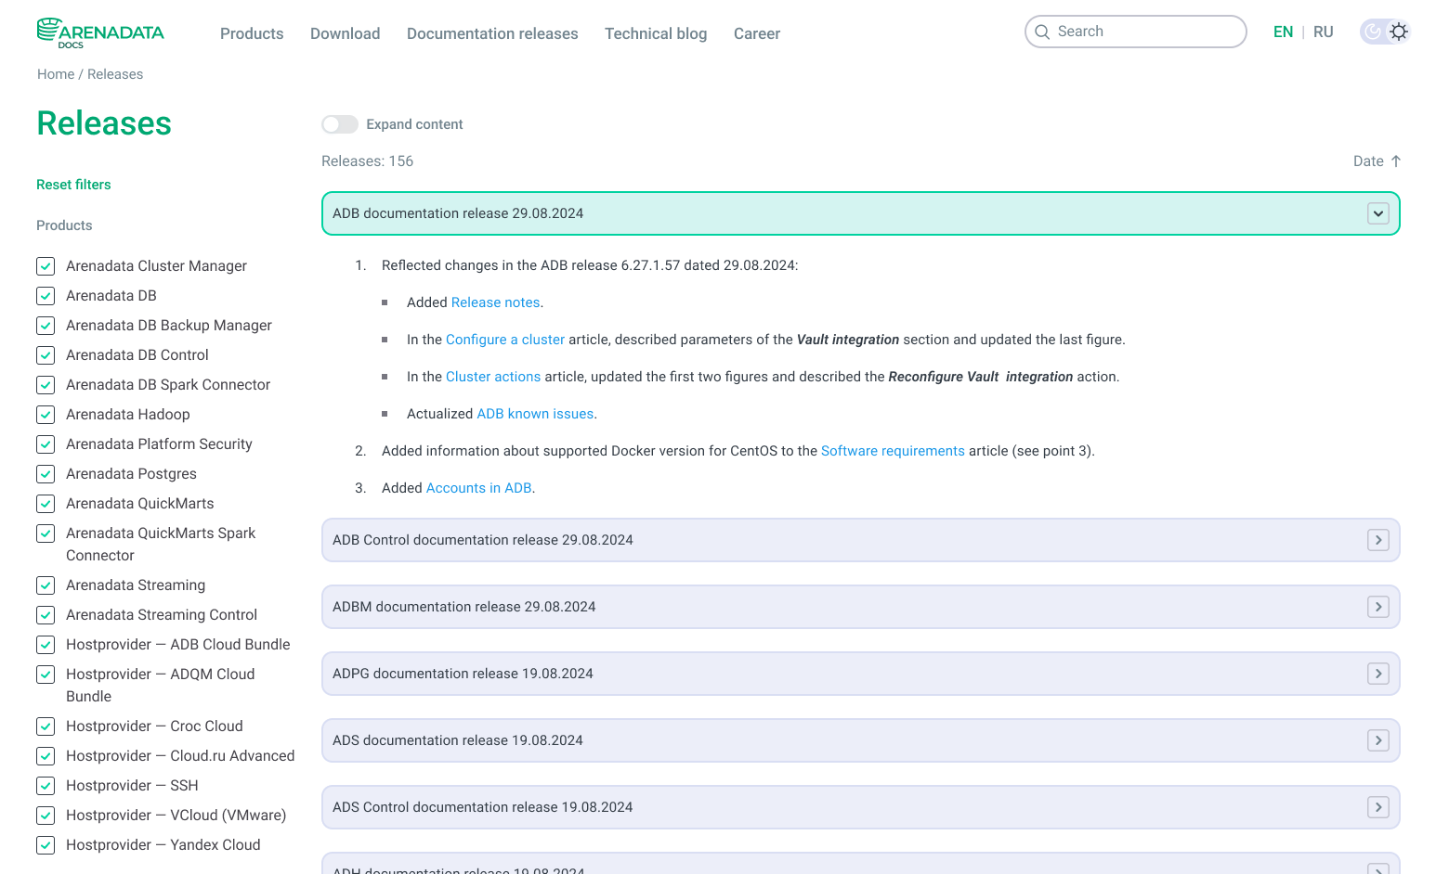Click Reset filters link
1449x874 pixels.
(x=73, y=185)
